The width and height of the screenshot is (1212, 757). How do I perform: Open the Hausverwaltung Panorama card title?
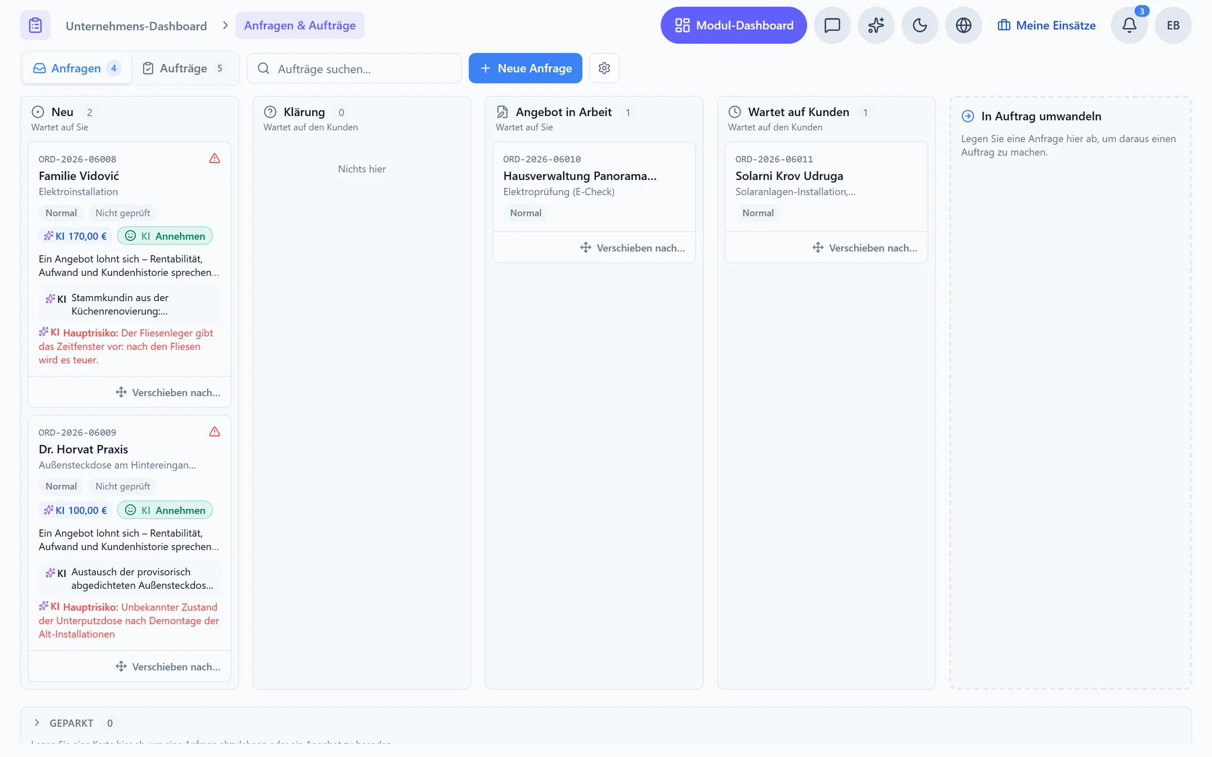click(580, 176)
